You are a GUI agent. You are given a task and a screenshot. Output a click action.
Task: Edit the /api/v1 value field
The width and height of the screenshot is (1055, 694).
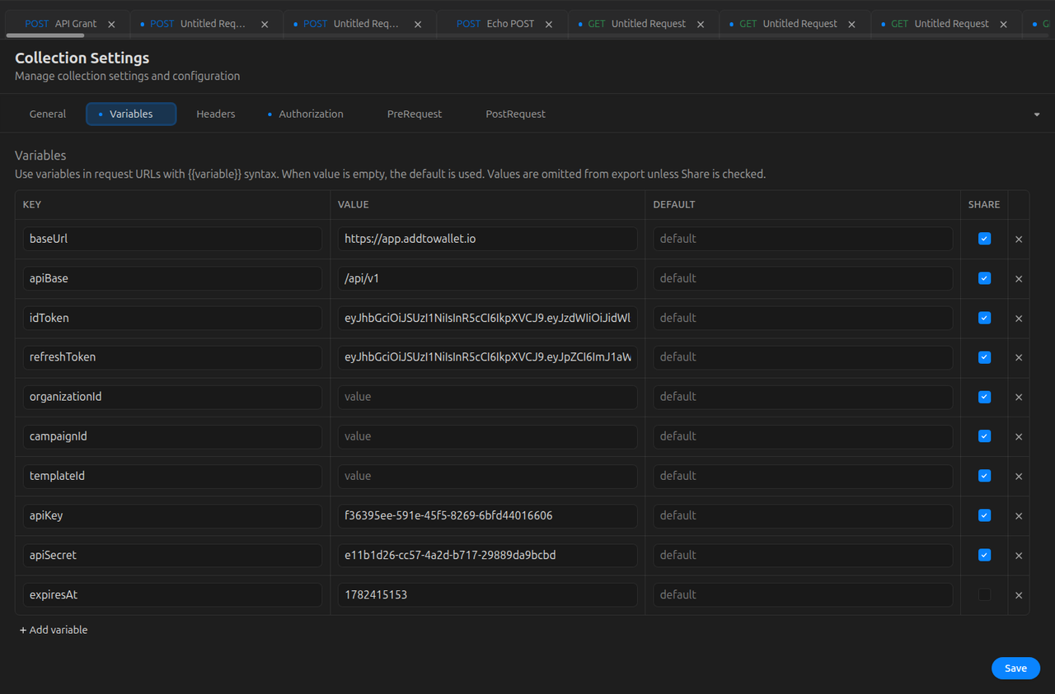(488, 278)
